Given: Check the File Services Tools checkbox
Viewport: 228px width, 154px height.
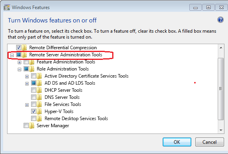Looking at the screenshot, I should 33,104.
